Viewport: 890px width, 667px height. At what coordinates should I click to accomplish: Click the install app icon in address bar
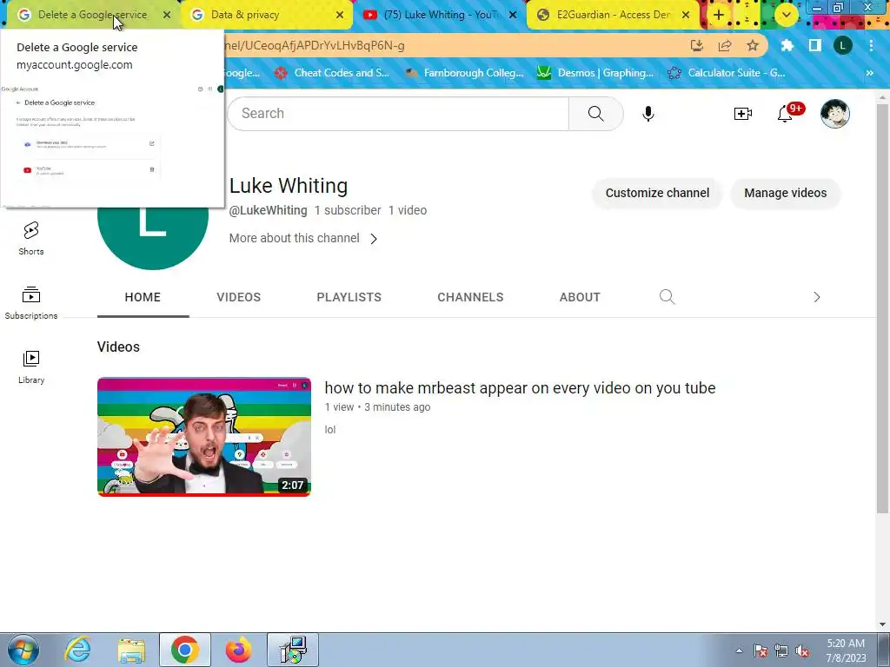pyautogui.click(x=696, y=45)
